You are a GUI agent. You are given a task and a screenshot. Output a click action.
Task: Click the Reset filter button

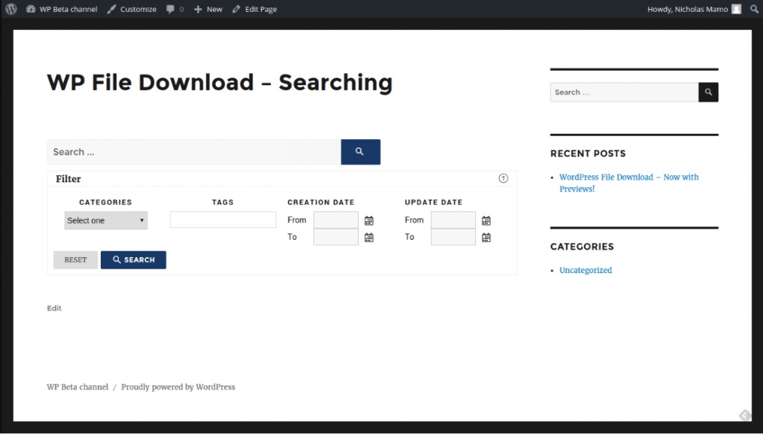pos(75,259)
